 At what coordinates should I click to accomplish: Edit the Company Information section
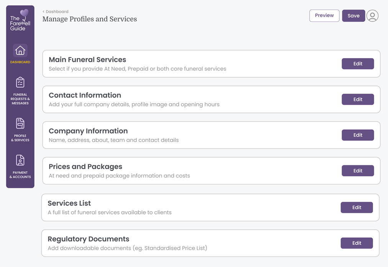(357, 135)
